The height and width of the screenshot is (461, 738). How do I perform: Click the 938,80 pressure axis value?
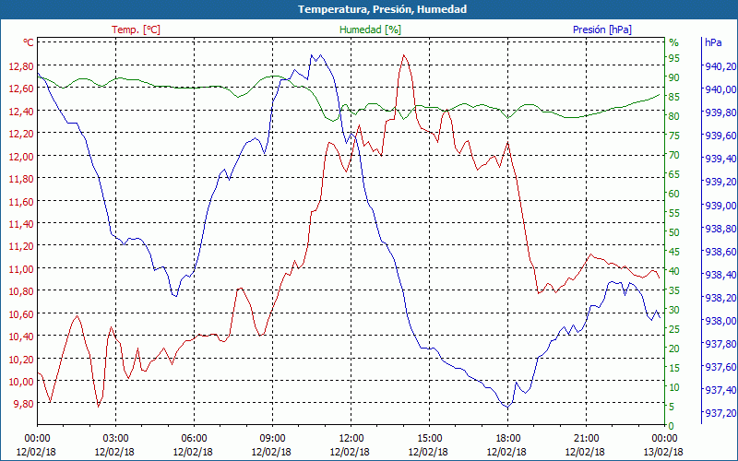coord(720,229)
